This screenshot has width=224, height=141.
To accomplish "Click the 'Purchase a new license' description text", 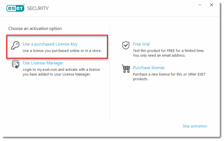I will click(x=169, y=74).
